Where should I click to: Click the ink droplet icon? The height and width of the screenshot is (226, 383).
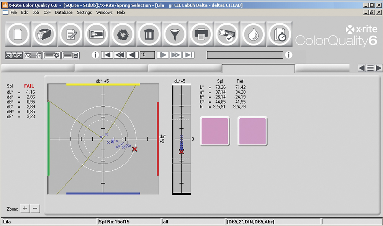click(253, 35)
